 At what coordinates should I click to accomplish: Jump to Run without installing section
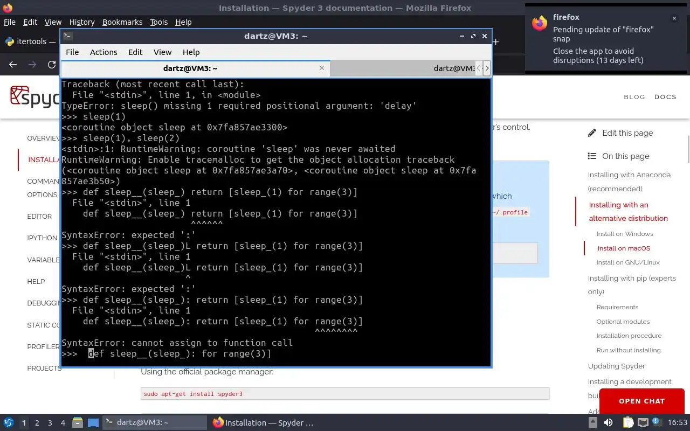[x=629, y=350]
